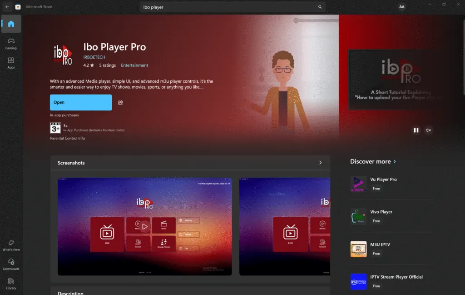The height and width of the screenshot is (295, 465).
Task: Open the Downloads sidebar section
Action: click(11, 265)
